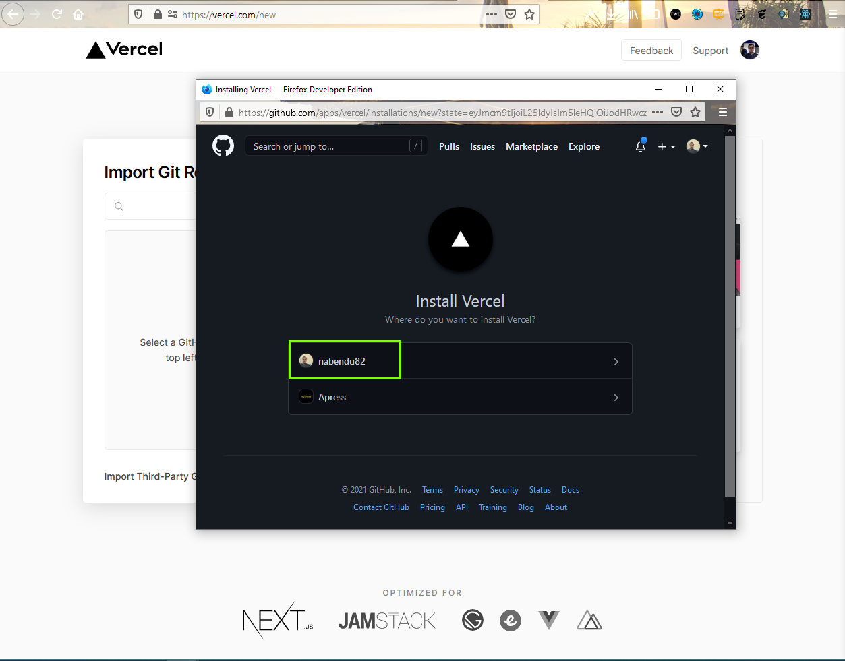Go to the browser home page

[78, 14]
